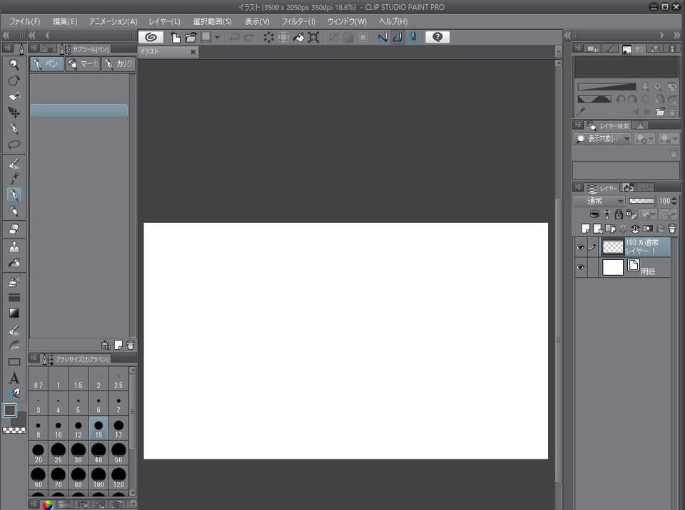Select the Zoom tool at top of toolbar
Image resolution: width=685 pixels, height=510 pixels.
point(14,64)
